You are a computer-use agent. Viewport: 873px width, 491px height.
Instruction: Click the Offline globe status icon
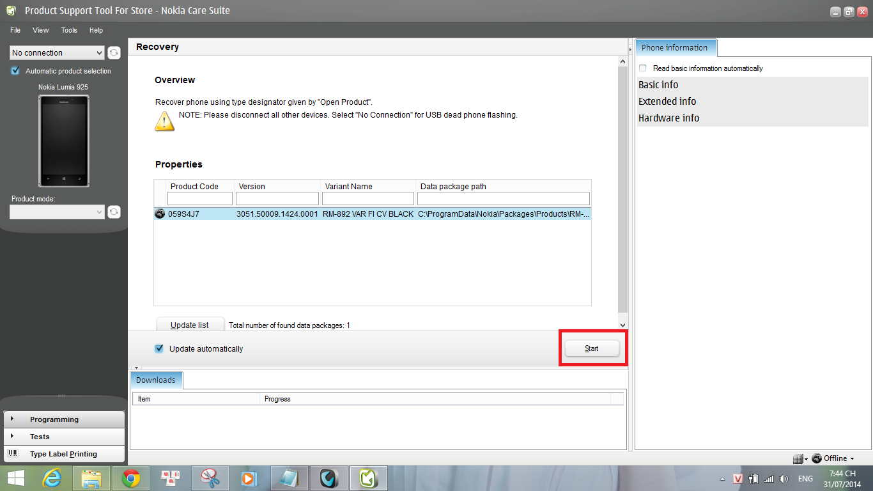click(817, 458)
